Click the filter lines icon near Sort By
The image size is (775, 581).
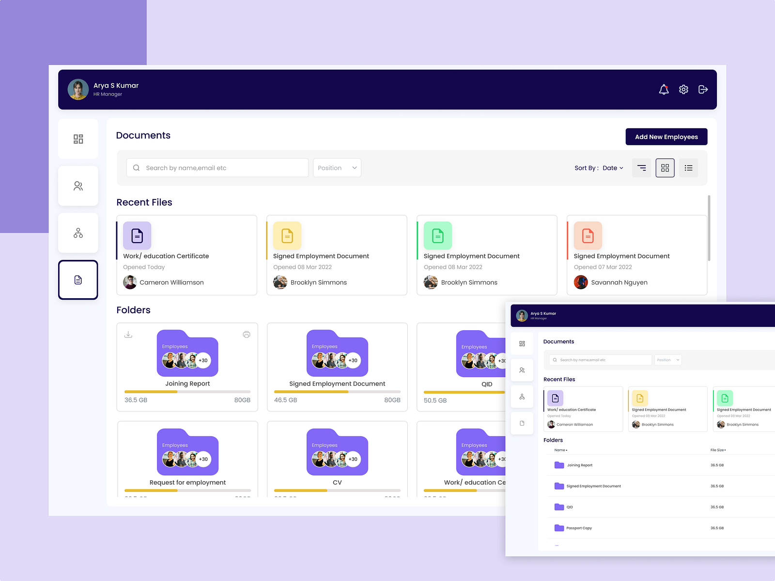642,168
